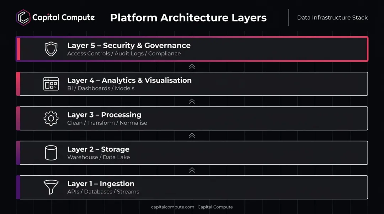Screen dimensions: 384x214
Task: Click the gear icon for Layer 3
Action: tap(51, 119)
